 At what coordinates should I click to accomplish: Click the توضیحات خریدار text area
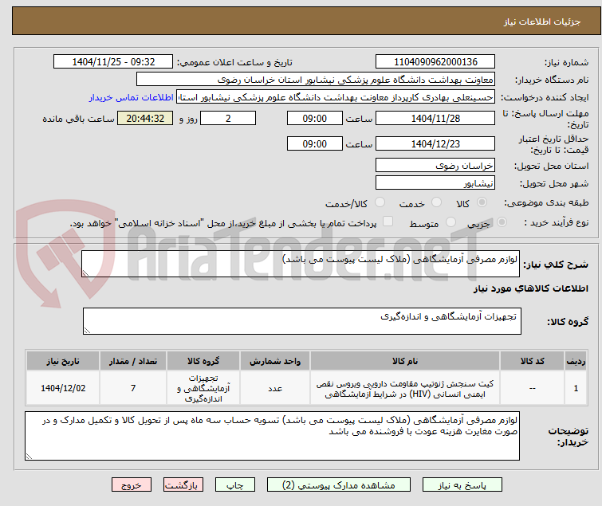click(x=272, y=436)
